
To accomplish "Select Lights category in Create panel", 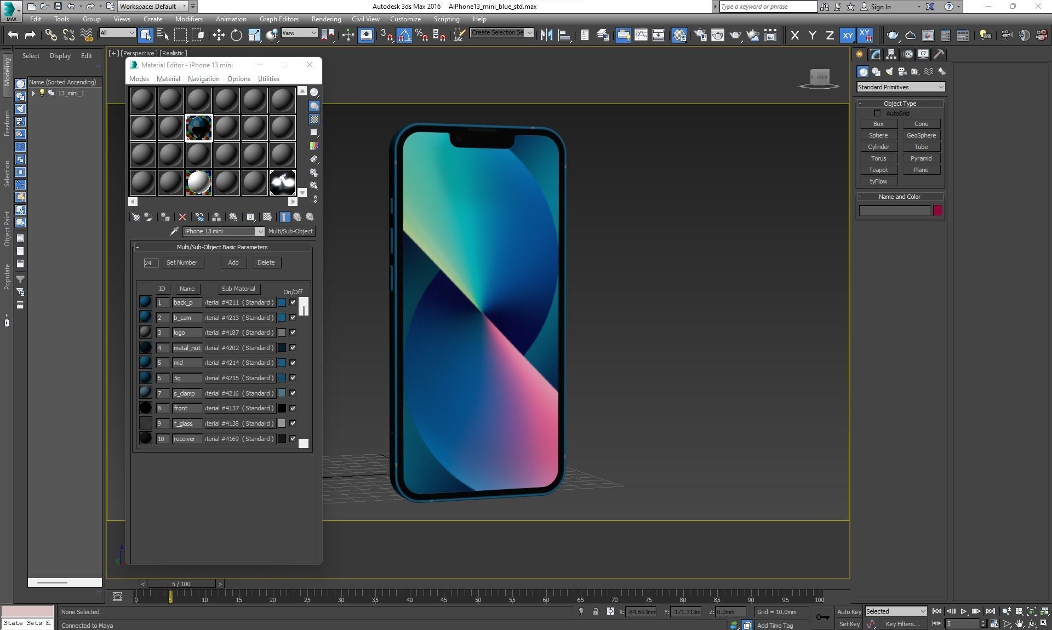I will pyautogui.click(x=889, y=72).
